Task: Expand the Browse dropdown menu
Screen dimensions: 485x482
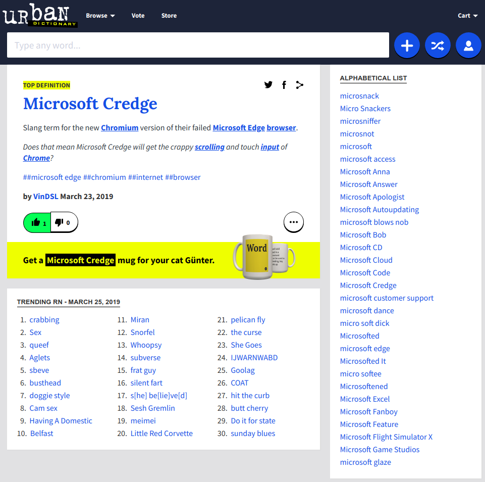Action: click(100, 16)
